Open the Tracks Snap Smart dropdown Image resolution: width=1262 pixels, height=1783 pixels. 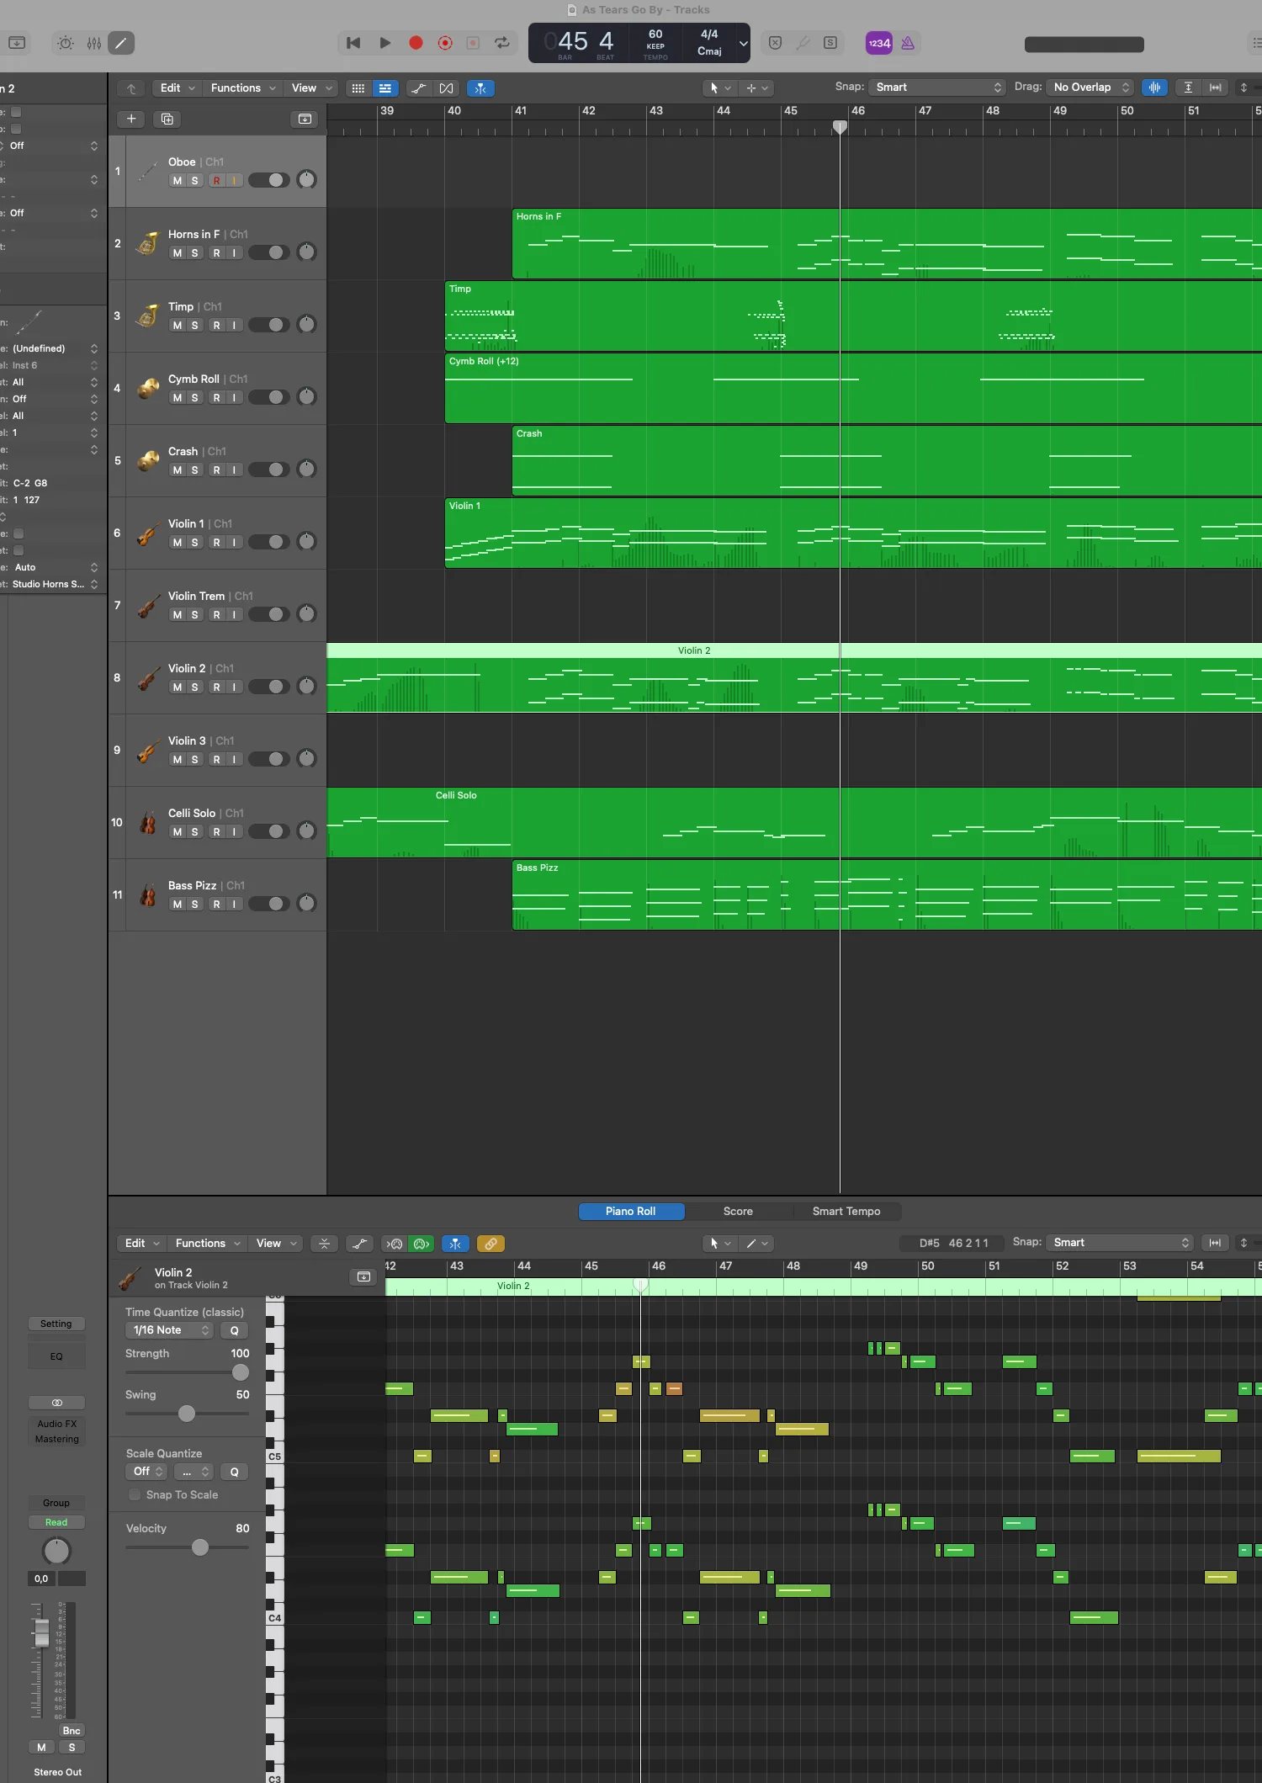point(937,88)
